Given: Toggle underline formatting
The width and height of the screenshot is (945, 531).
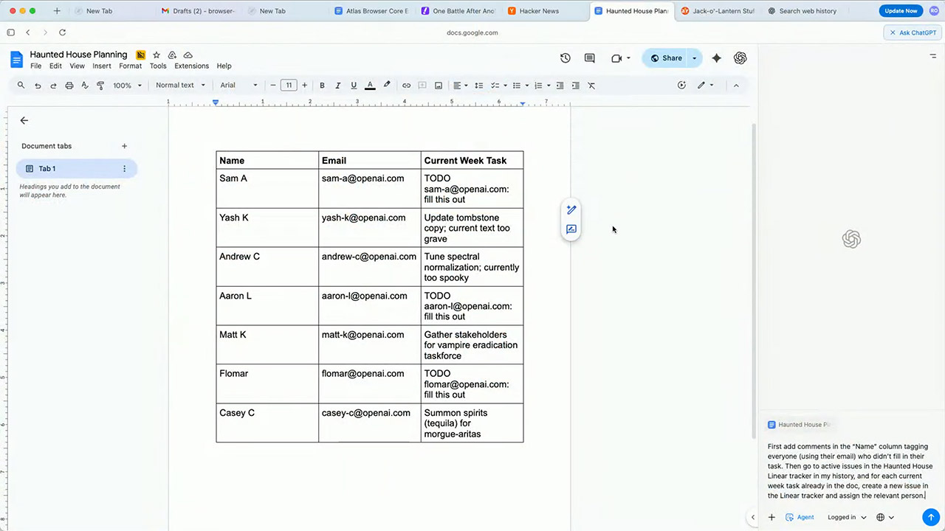Looking at the screenshot, I should 353,85.
